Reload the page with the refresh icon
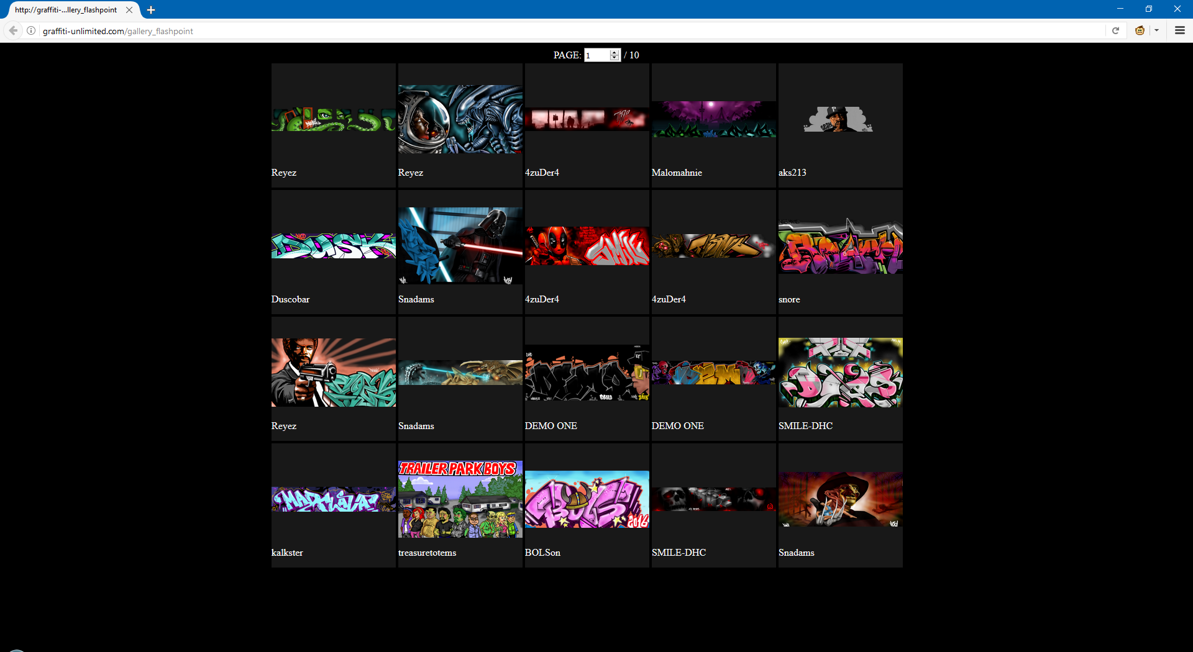This screenshot has width=1193, height=652. point(1115,30)
